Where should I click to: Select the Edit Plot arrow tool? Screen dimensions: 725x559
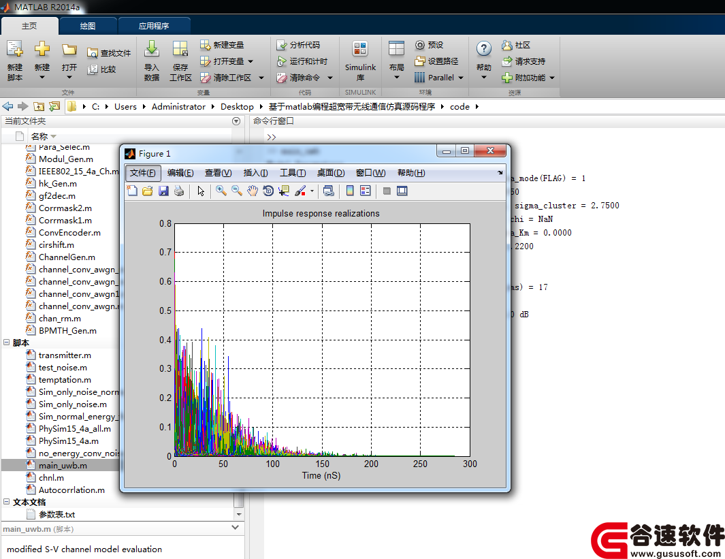point(201,191)
